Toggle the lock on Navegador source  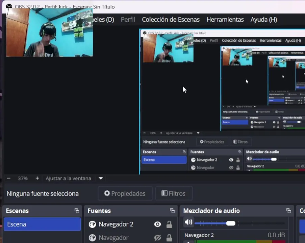[169, 238]
